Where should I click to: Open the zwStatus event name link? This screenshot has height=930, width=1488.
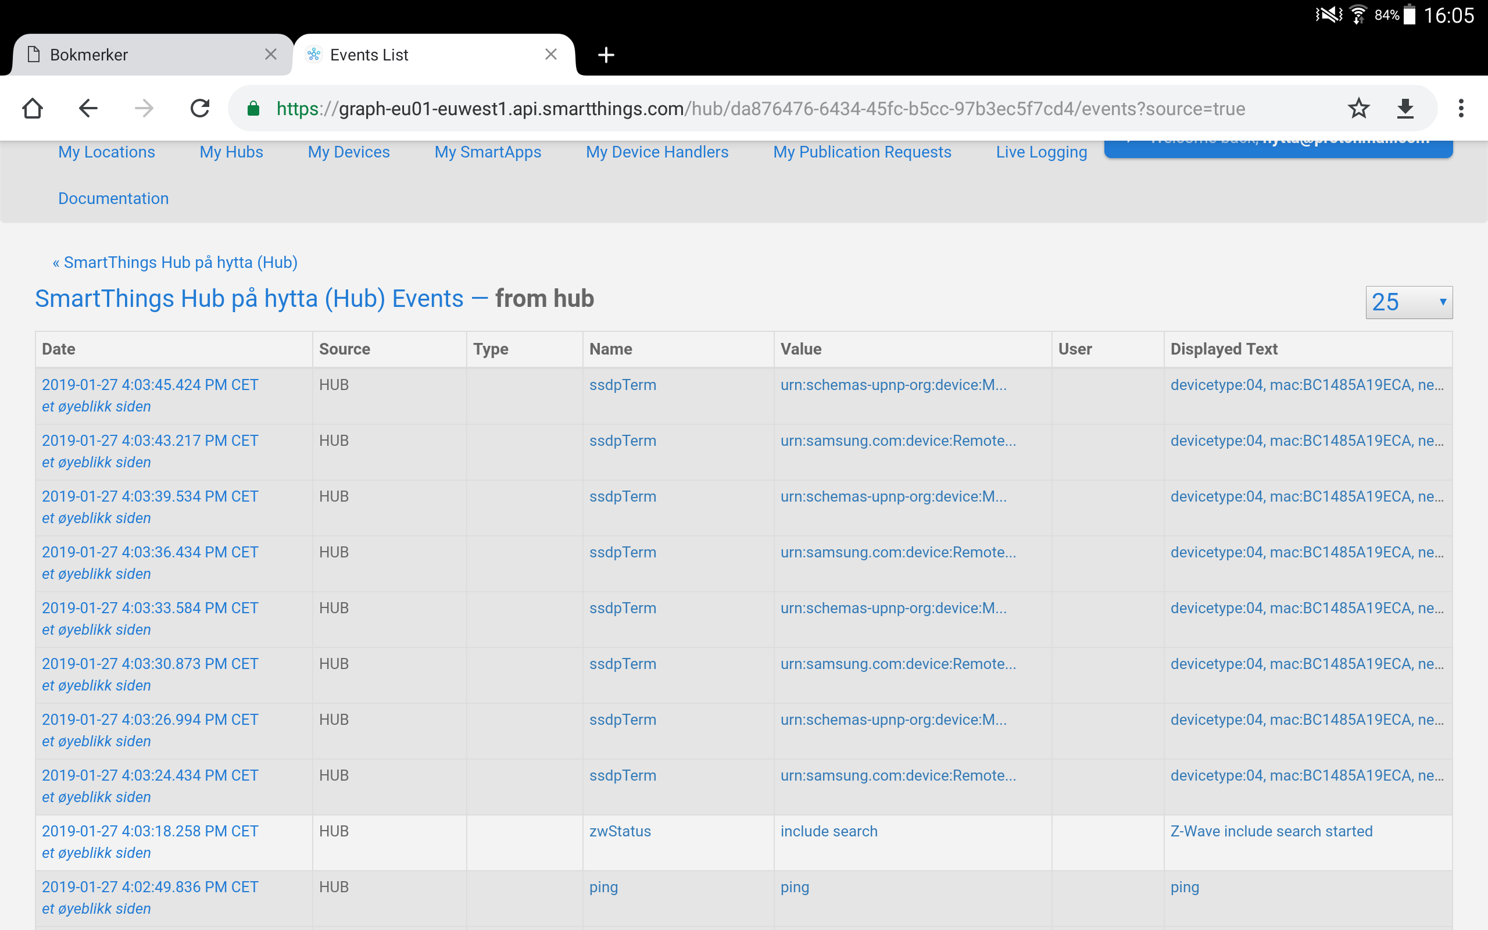[x=620, y=831]
